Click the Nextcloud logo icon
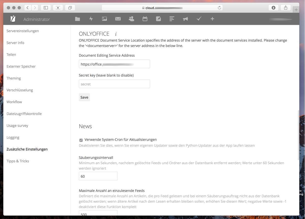305x219 pixels. tap(13, 19)
